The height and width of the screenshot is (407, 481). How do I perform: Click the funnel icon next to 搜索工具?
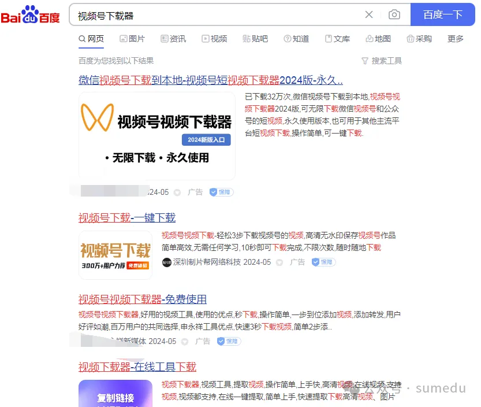click(x=364, y=60)
